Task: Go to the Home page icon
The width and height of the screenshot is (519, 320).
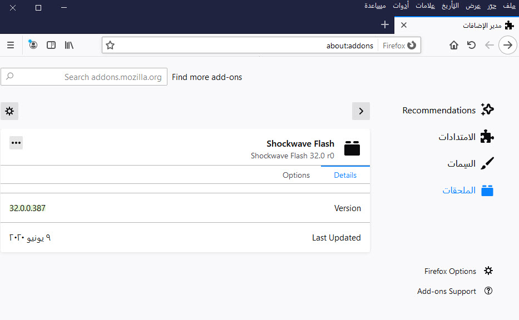Action: (x=454, y=45)
